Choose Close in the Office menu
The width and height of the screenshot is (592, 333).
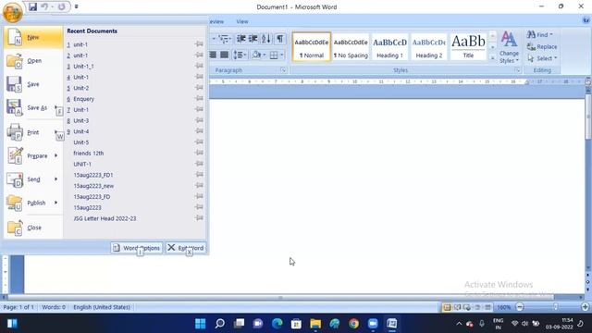pyautogui.click(x=33, y=228)
